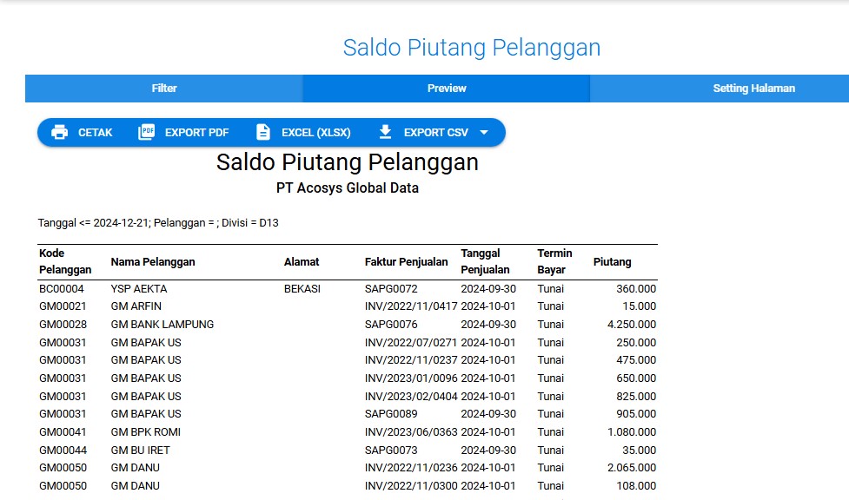Click the Piutang column header

[x=612, y=262]
